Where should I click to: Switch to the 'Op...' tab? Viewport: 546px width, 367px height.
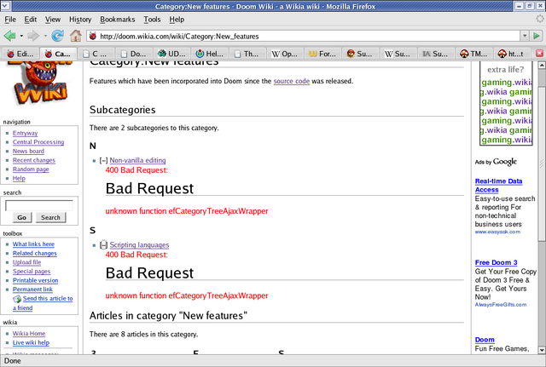pos(285,54)
